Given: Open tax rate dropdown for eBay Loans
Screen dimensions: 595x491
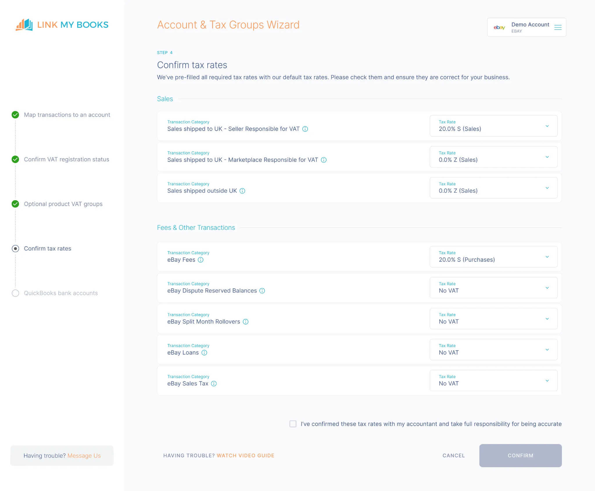Looking at the screenshot, I should pos(493,349).
